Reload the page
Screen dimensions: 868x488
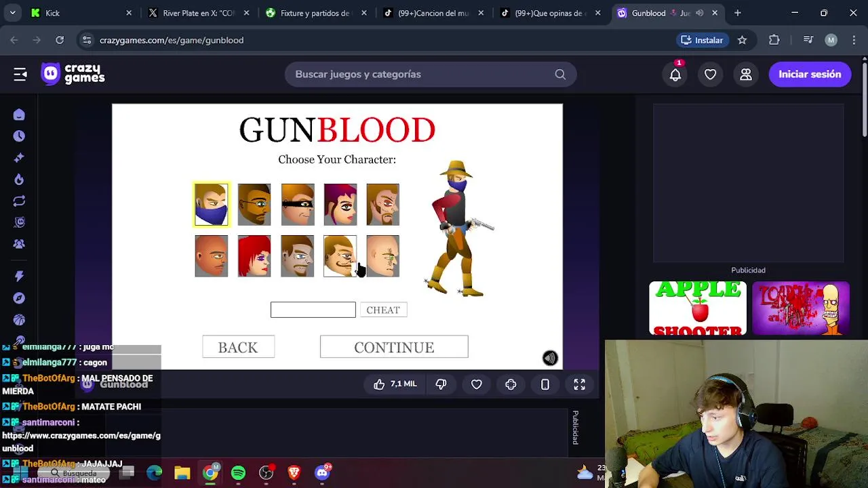tap(60, 40)
